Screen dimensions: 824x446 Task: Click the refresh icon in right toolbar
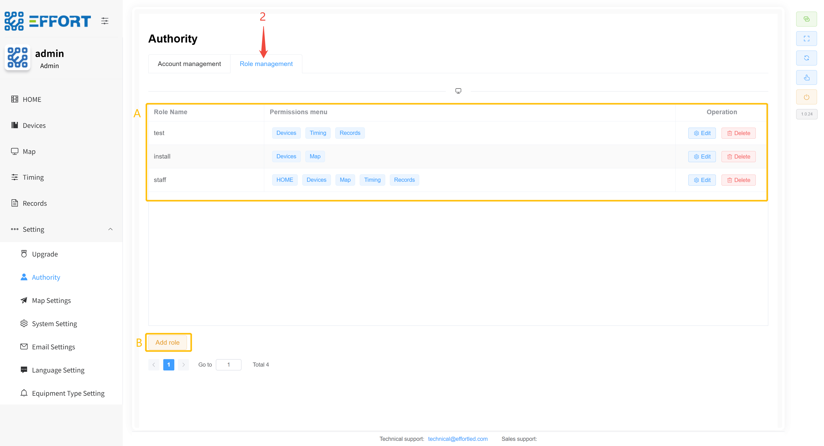click(x=806, y=58)
